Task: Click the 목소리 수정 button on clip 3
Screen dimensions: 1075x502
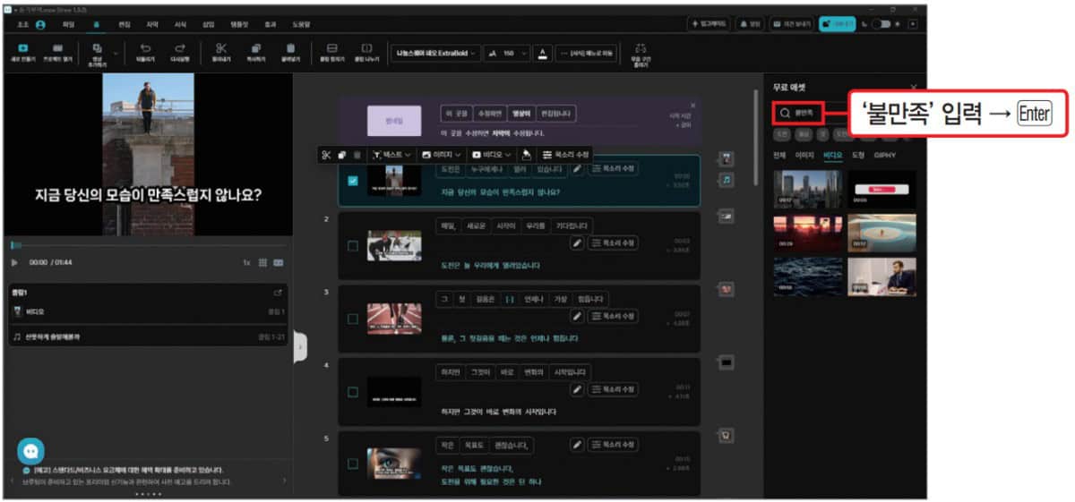Action: click(x=614, y=316)
